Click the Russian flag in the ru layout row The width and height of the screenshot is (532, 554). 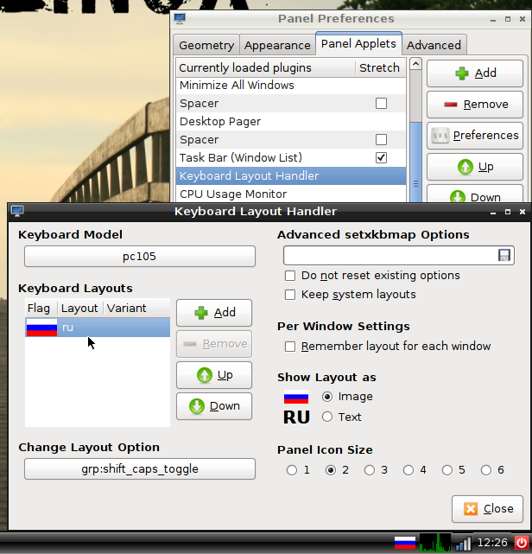coord(41,328)
